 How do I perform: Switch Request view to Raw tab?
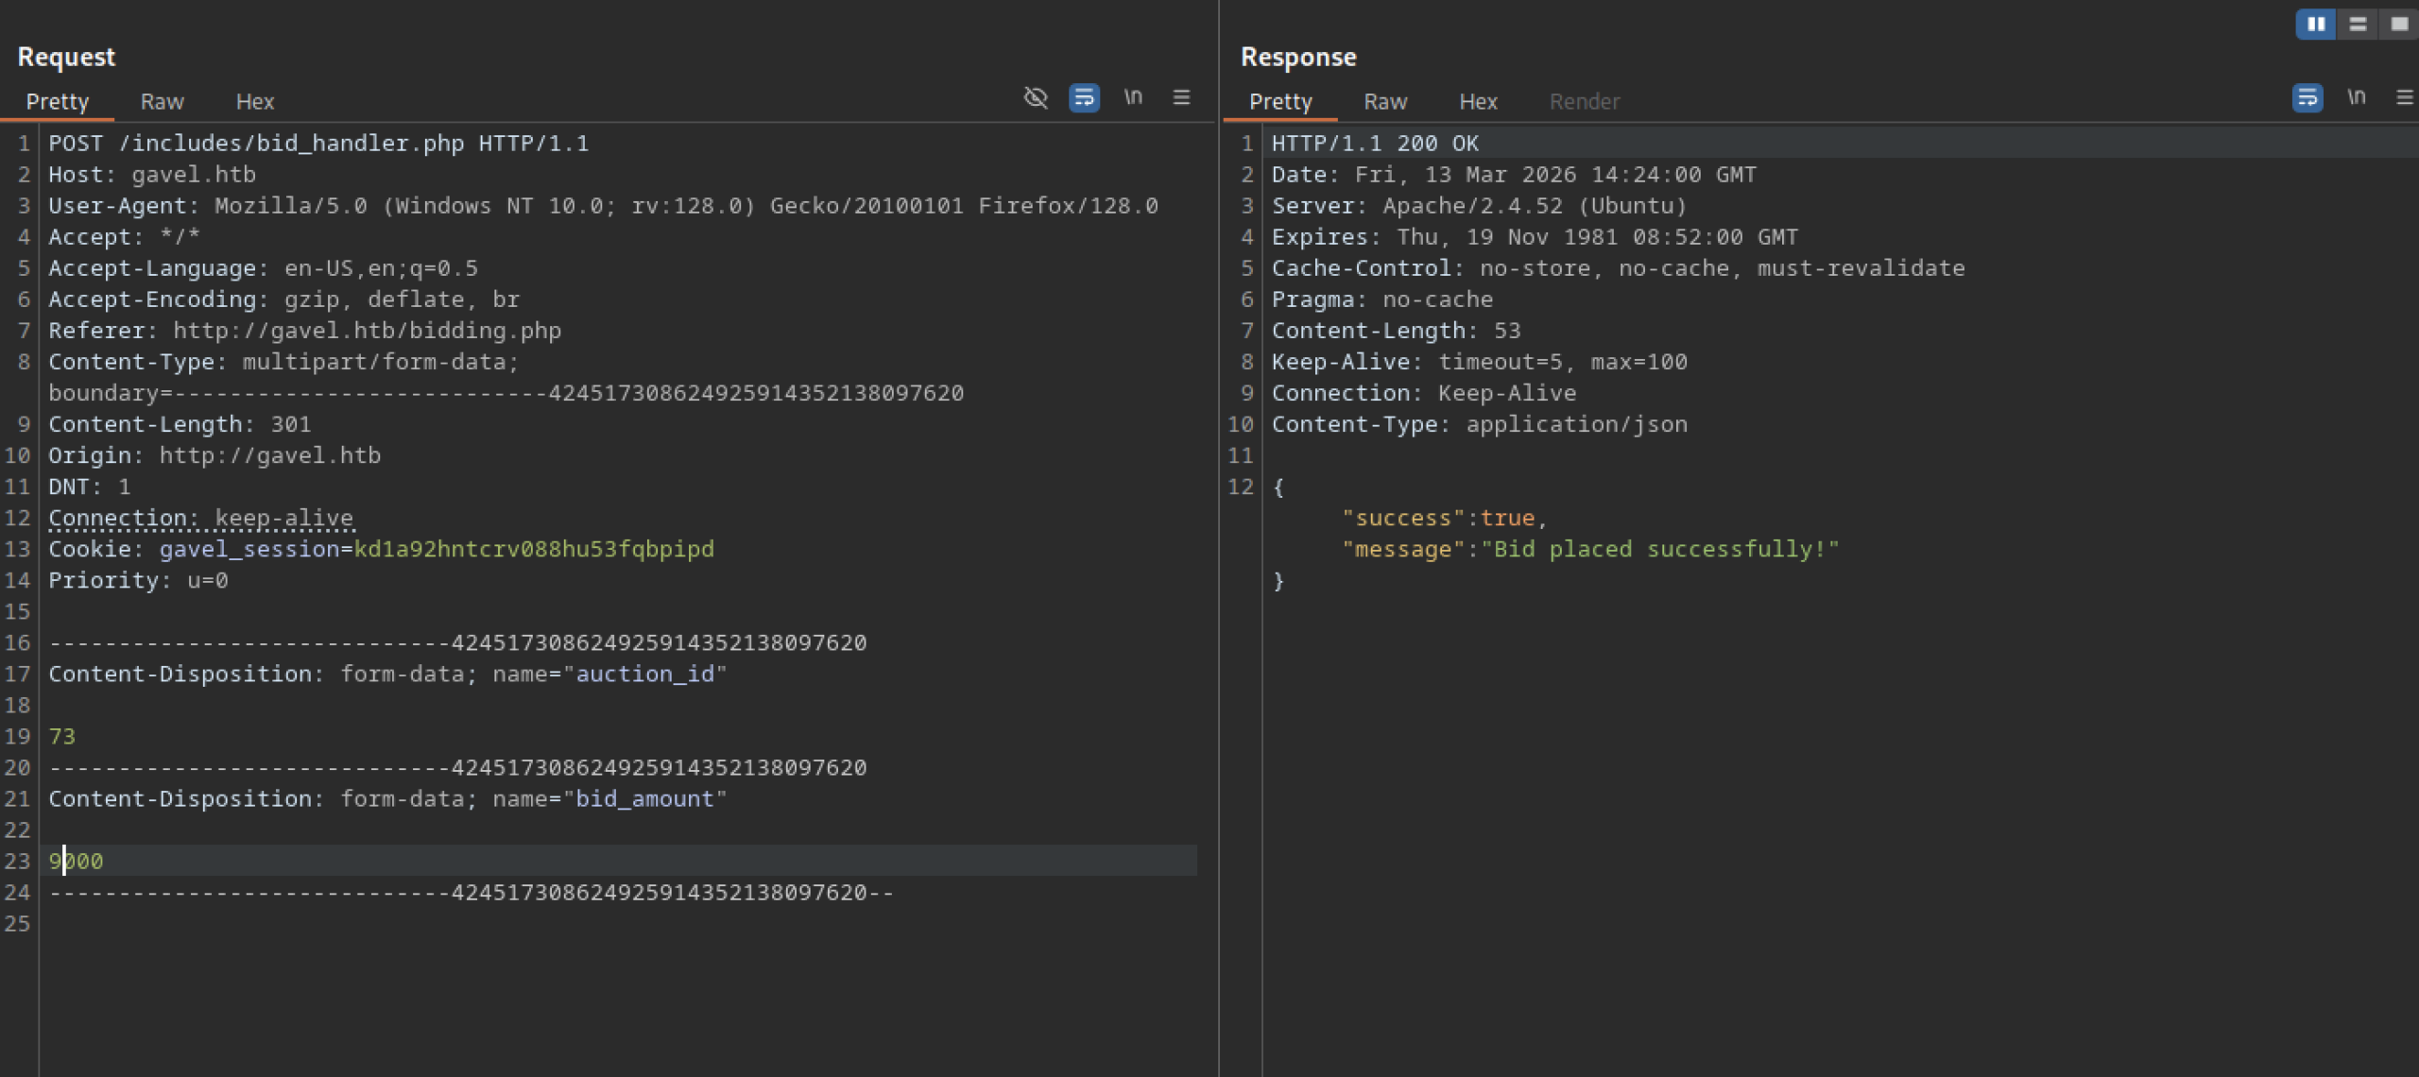point(162,102)
